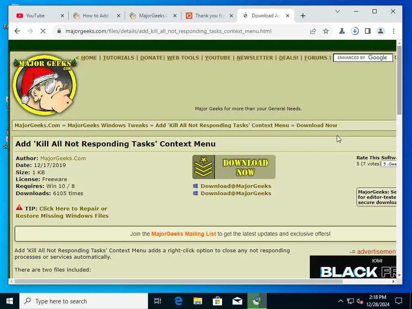Go back to the previous page
Screen dimensions: 412x309
[17, 31]
